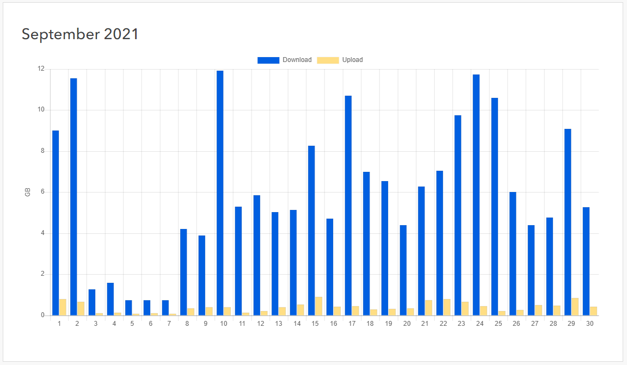The height and width of the screenshot is (365, 627).
Task: Select the download bar for day 10
Action: click(220, 193)
